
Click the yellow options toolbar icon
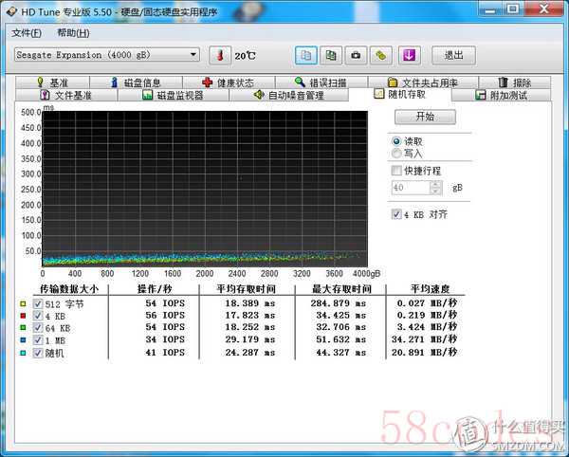pos(381,55)
